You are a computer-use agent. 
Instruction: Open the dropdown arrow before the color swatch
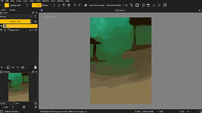coord(3,5)
